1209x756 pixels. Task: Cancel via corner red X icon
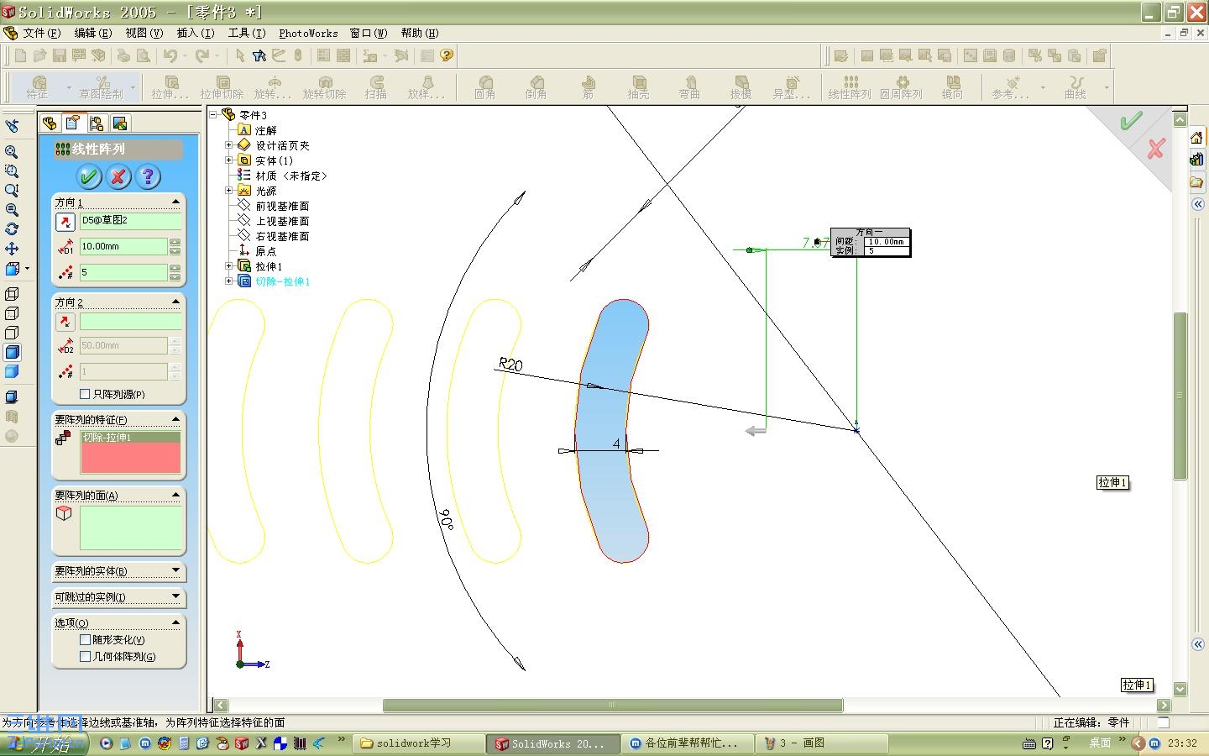pos(1156,149)
